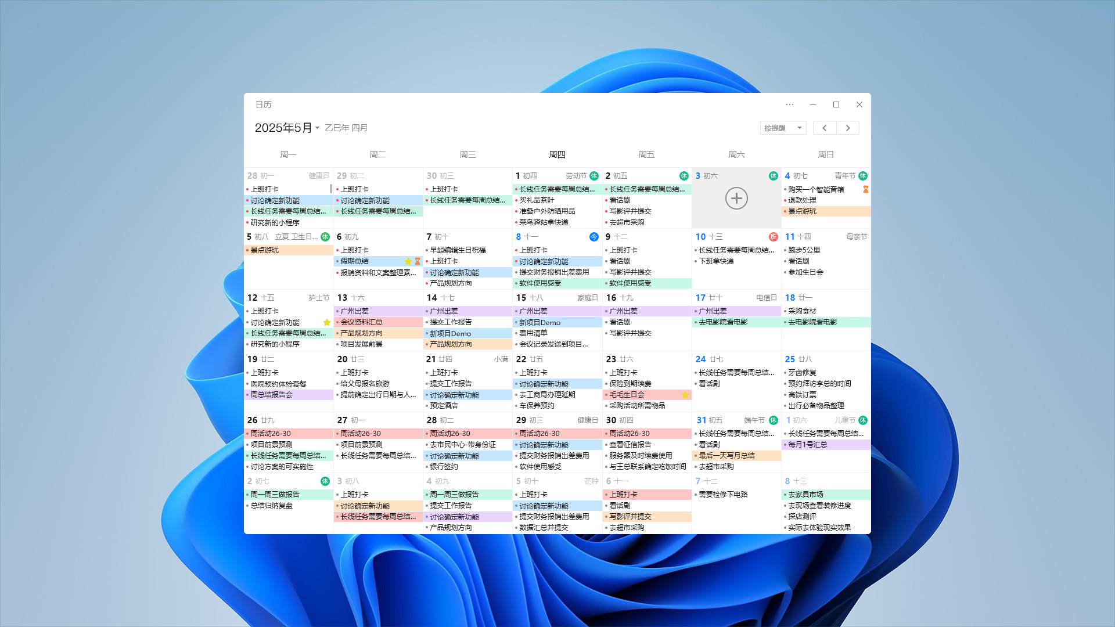Select the May 20 date number
This screenshot has height=627, width=1115.
coord(342,359)
